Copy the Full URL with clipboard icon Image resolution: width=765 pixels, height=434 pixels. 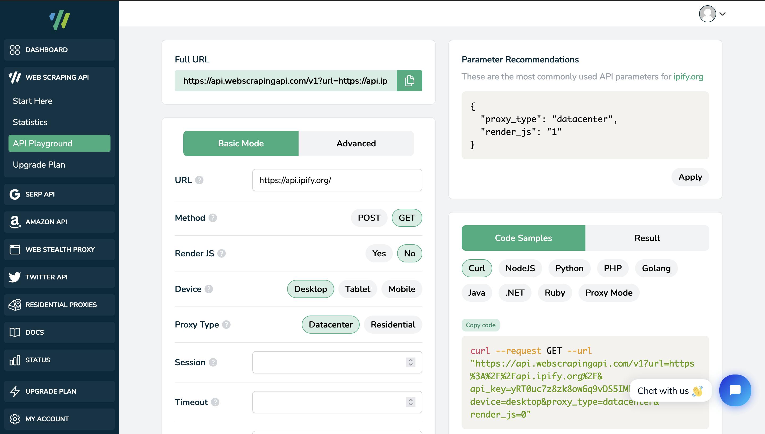[x=409, y=81]
